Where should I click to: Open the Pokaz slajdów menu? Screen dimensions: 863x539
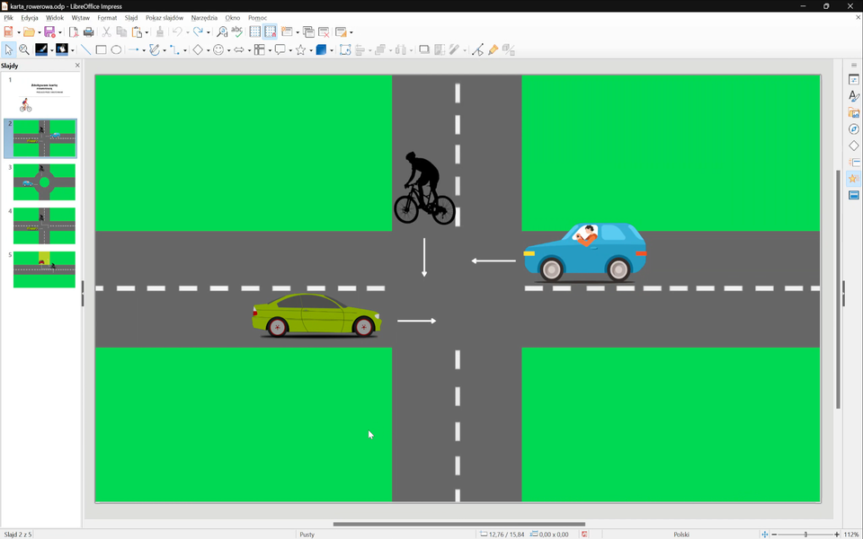165,18
